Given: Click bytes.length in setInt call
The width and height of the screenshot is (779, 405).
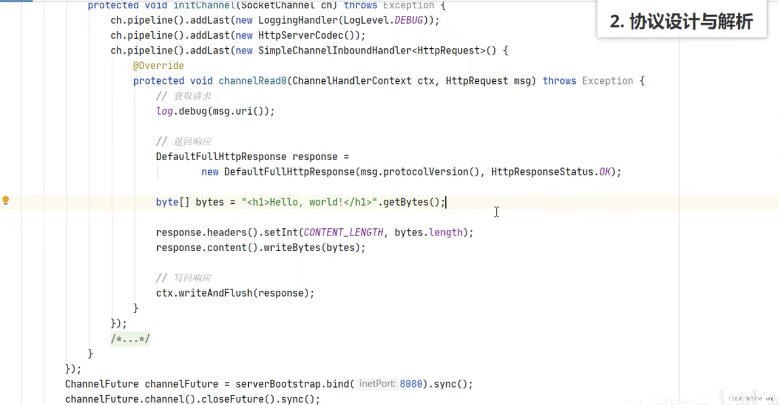Looking at the screenshot, I should coord(428,232).
